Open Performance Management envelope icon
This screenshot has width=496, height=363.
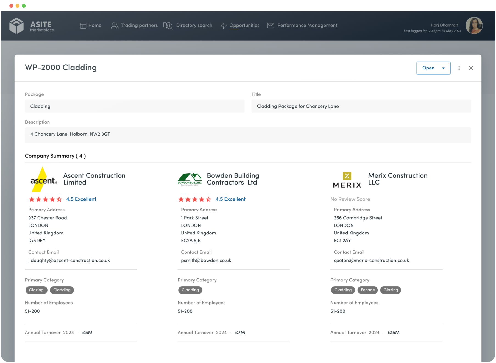(x=271, y=25)
